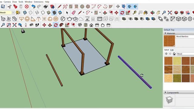This screenshot has width=194, height=109.
Task: Collapse the Components panel
Action: point(166,92)
